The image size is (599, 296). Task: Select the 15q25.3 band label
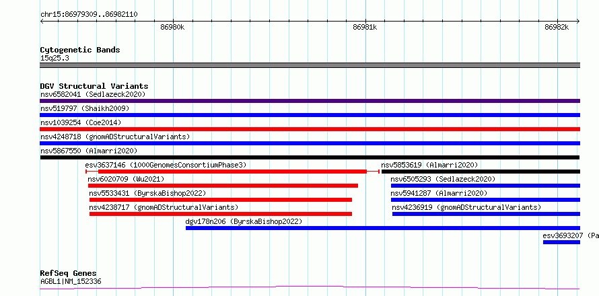pyautogui.click(x=55, y=59)
